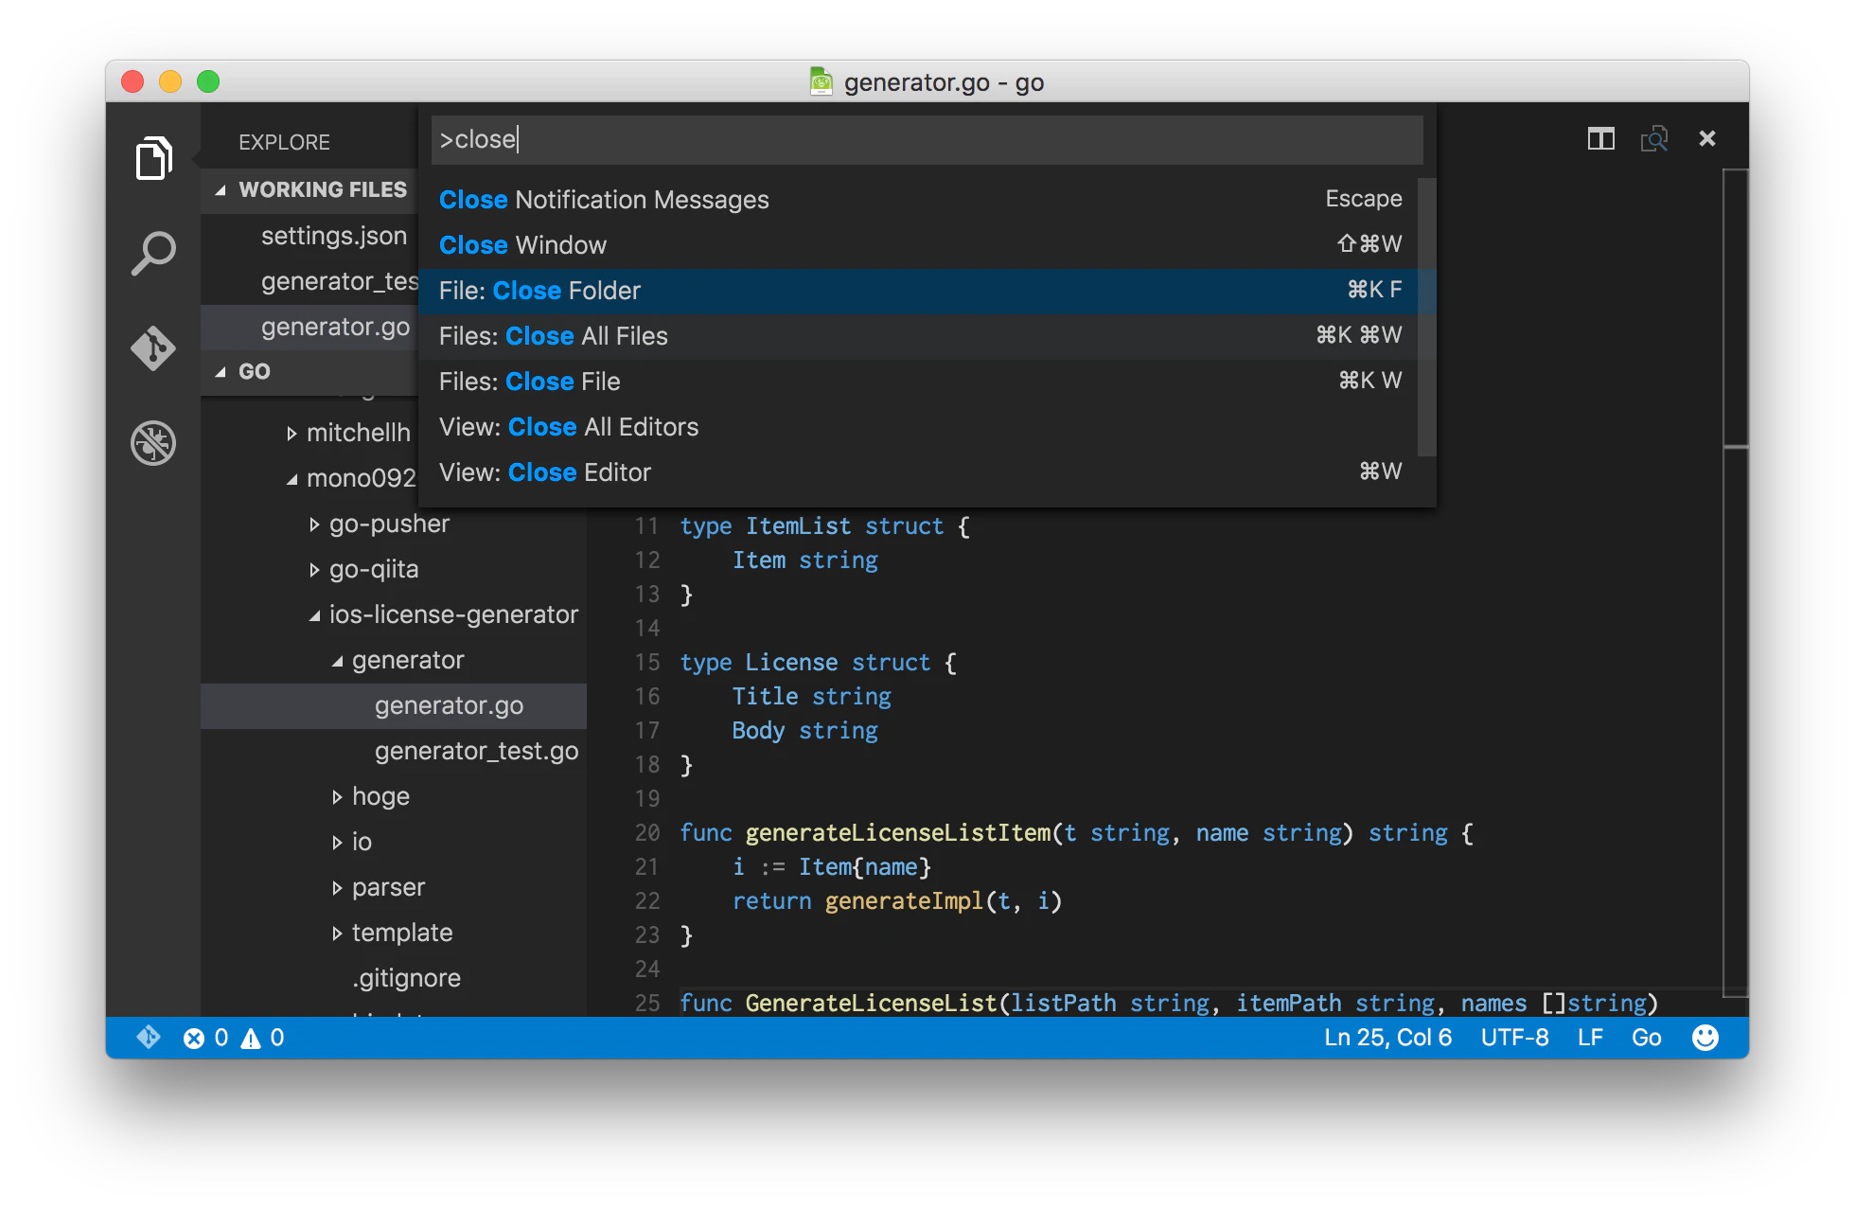Click the preview icon in the editor title bar
This screenshot has height=1210, width=1855.
click(x=1654, y=139)
